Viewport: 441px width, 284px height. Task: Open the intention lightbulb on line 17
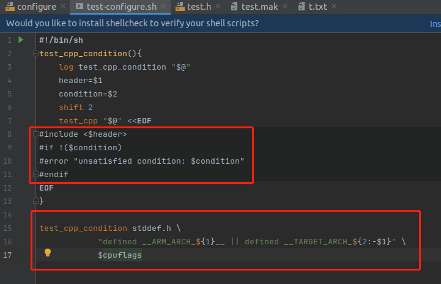click(48, 253)
